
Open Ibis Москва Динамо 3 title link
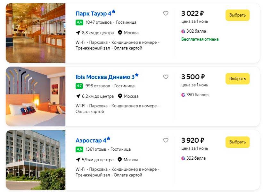point(105,77)
